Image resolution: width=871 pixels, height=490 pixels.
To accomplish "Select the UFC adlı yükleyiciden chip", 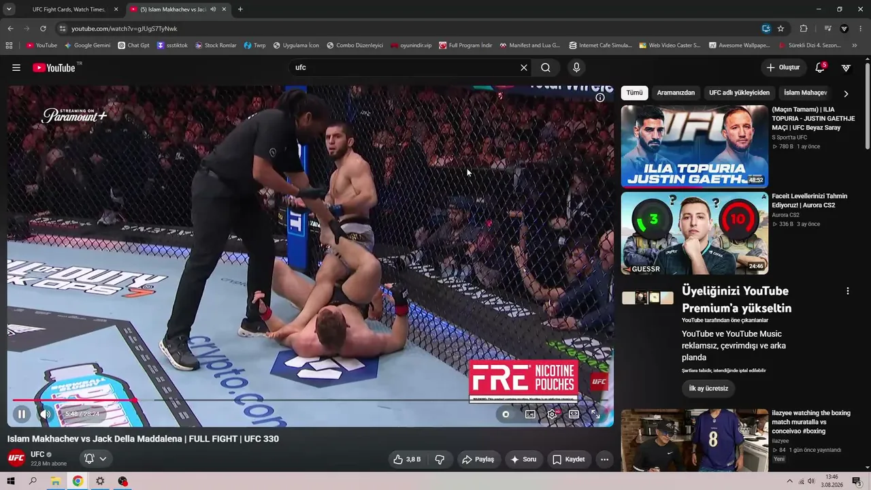I will 739,93.
